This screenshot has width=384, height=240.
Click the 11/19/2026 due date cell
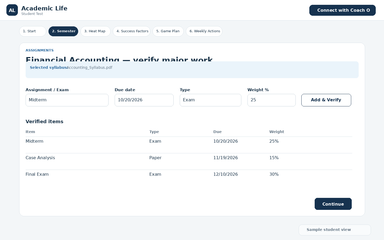pyautogui.click(x=226, y=158)
